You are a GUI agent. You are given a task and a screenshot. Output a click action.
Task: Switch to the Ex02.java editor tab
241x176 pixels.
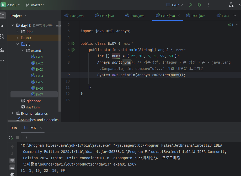(198, 16)
